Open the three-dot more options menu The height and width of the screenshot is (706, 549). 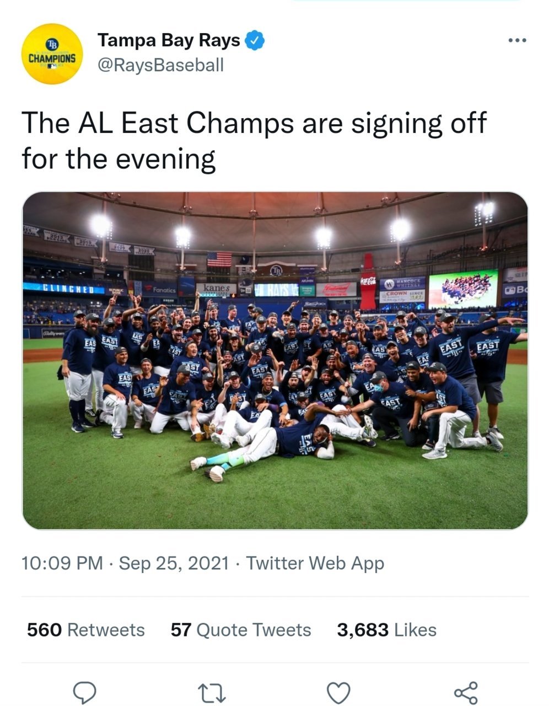[x=517, y=40]
